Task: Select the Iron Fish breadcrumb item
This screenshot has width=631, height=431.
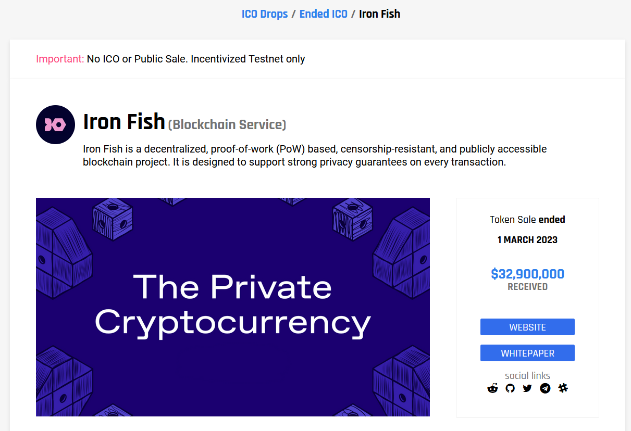Action: pos(379,14)
